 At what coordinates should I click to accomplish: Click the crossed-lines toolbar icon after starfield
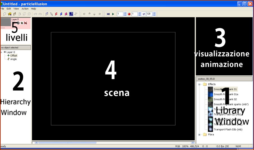(76, 14)
